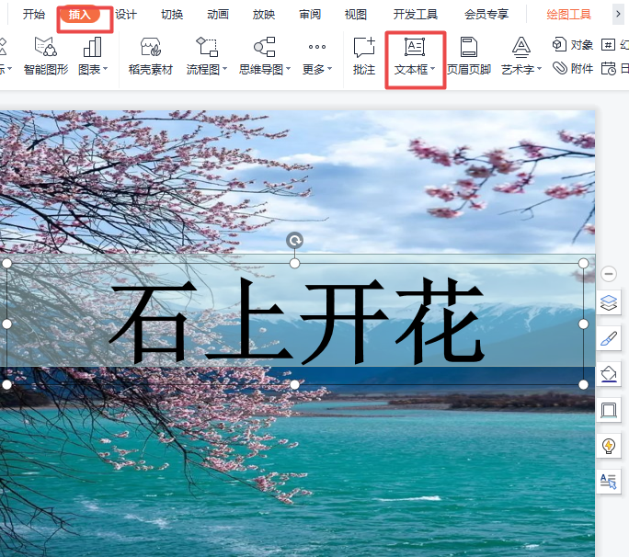This screenshot has width=629, height=557.
Task: Insert a 智能图形 smart graphic
Action: [46, 56]
